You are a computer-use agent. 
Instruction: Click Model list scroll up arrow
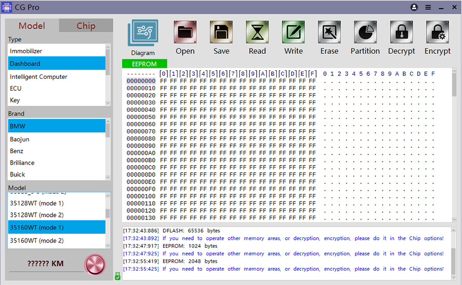[108, 195]
